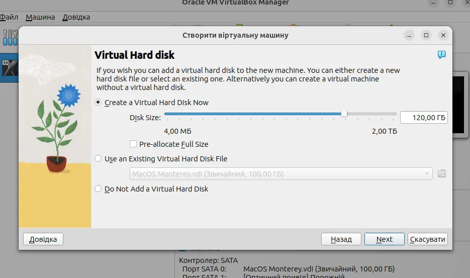The width and height of the screenshot is (470, 278).
Task: Open the Довідка menu in menu bar
Action: click(76, 17)
